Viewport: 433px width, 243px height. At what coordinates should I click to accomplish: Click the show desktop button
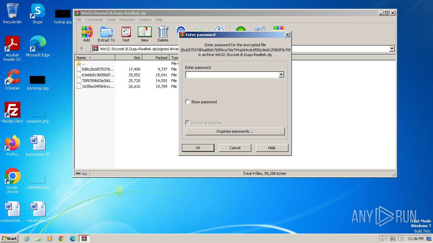429,239
